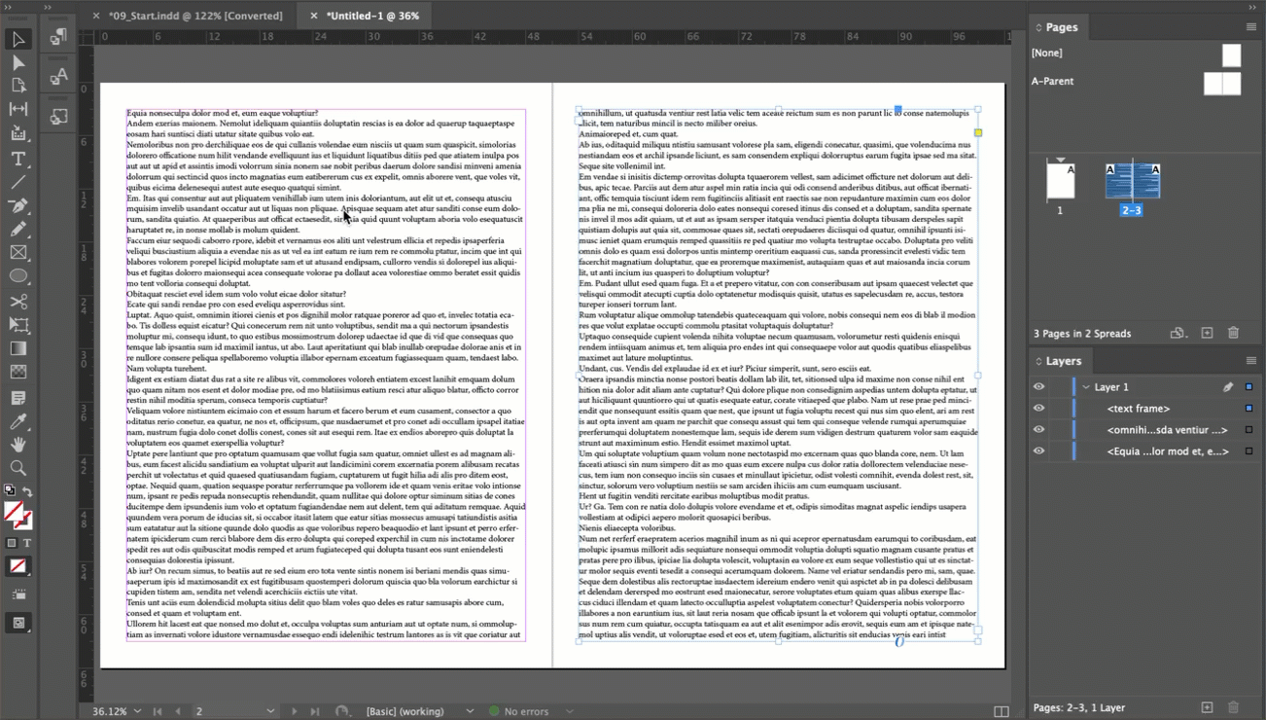This screenshot has width=1266, height=720.
Task: Hide Layer 1 with eye icon
Action: (1038, 387)
